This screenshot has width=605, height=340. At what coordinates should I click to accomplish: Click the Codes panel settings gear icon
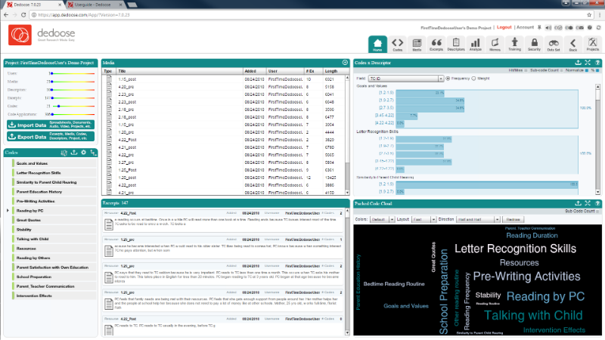point(84,153)
